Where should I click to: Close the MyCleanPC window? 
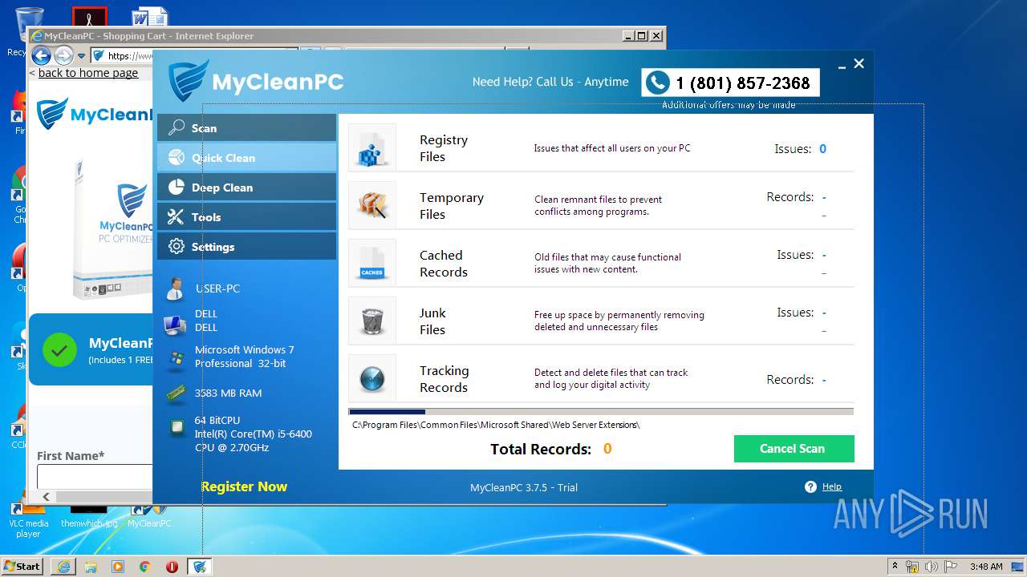(859, 64)
